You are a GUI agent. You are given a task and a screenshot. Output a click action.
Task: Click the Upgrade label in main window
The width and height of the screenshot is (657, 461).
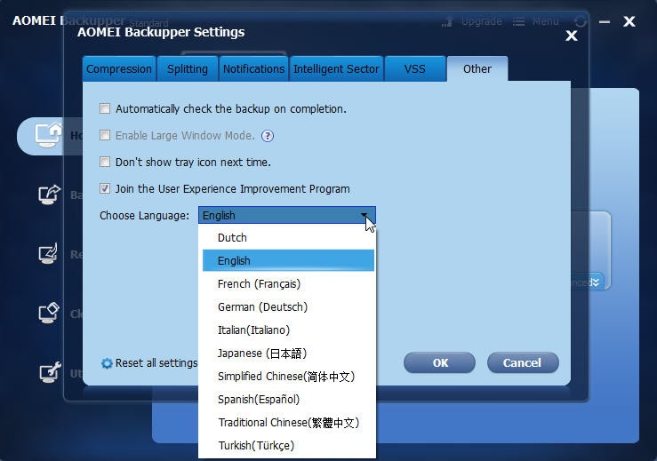[482, 21]
